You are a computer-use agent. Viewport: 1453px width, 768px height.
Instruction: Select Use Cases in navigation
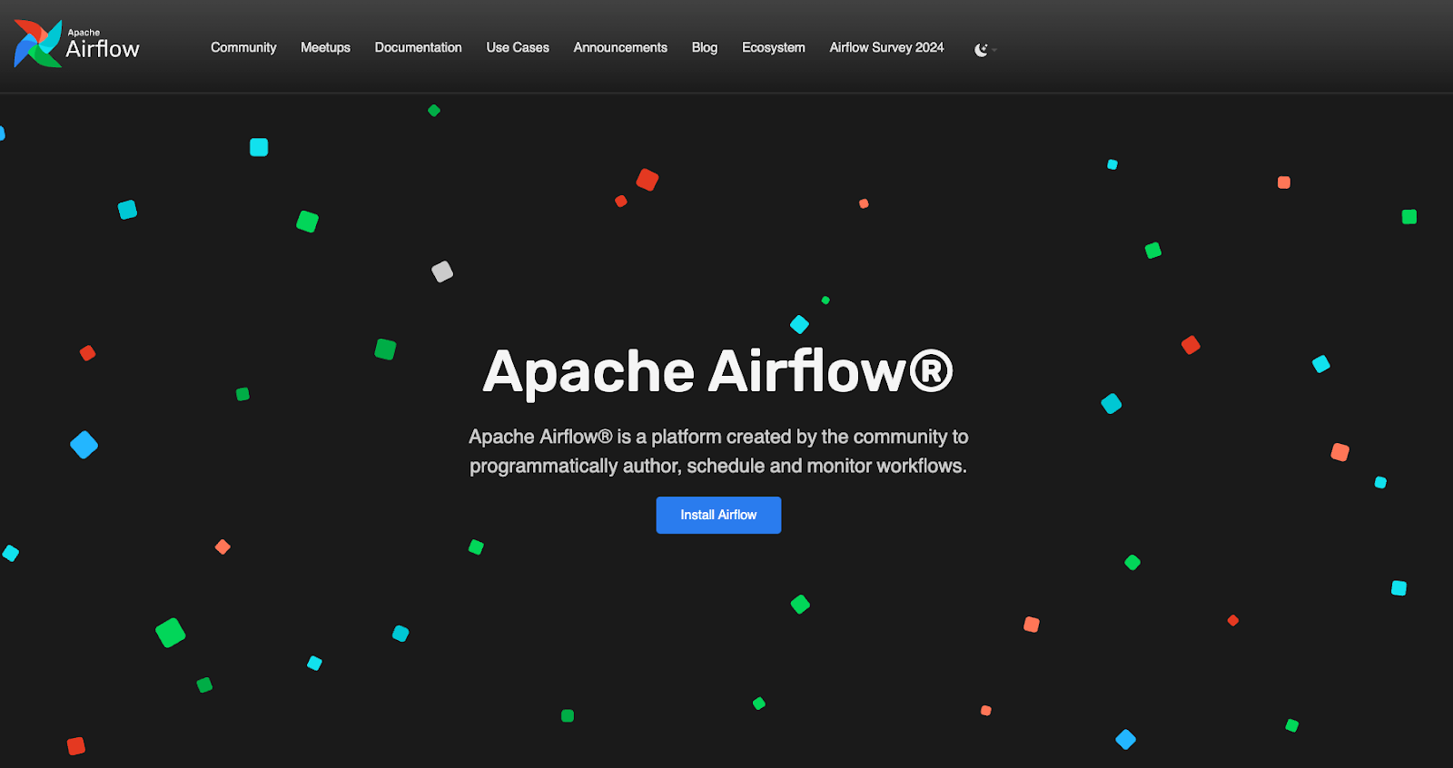click(x=518, y=47)
